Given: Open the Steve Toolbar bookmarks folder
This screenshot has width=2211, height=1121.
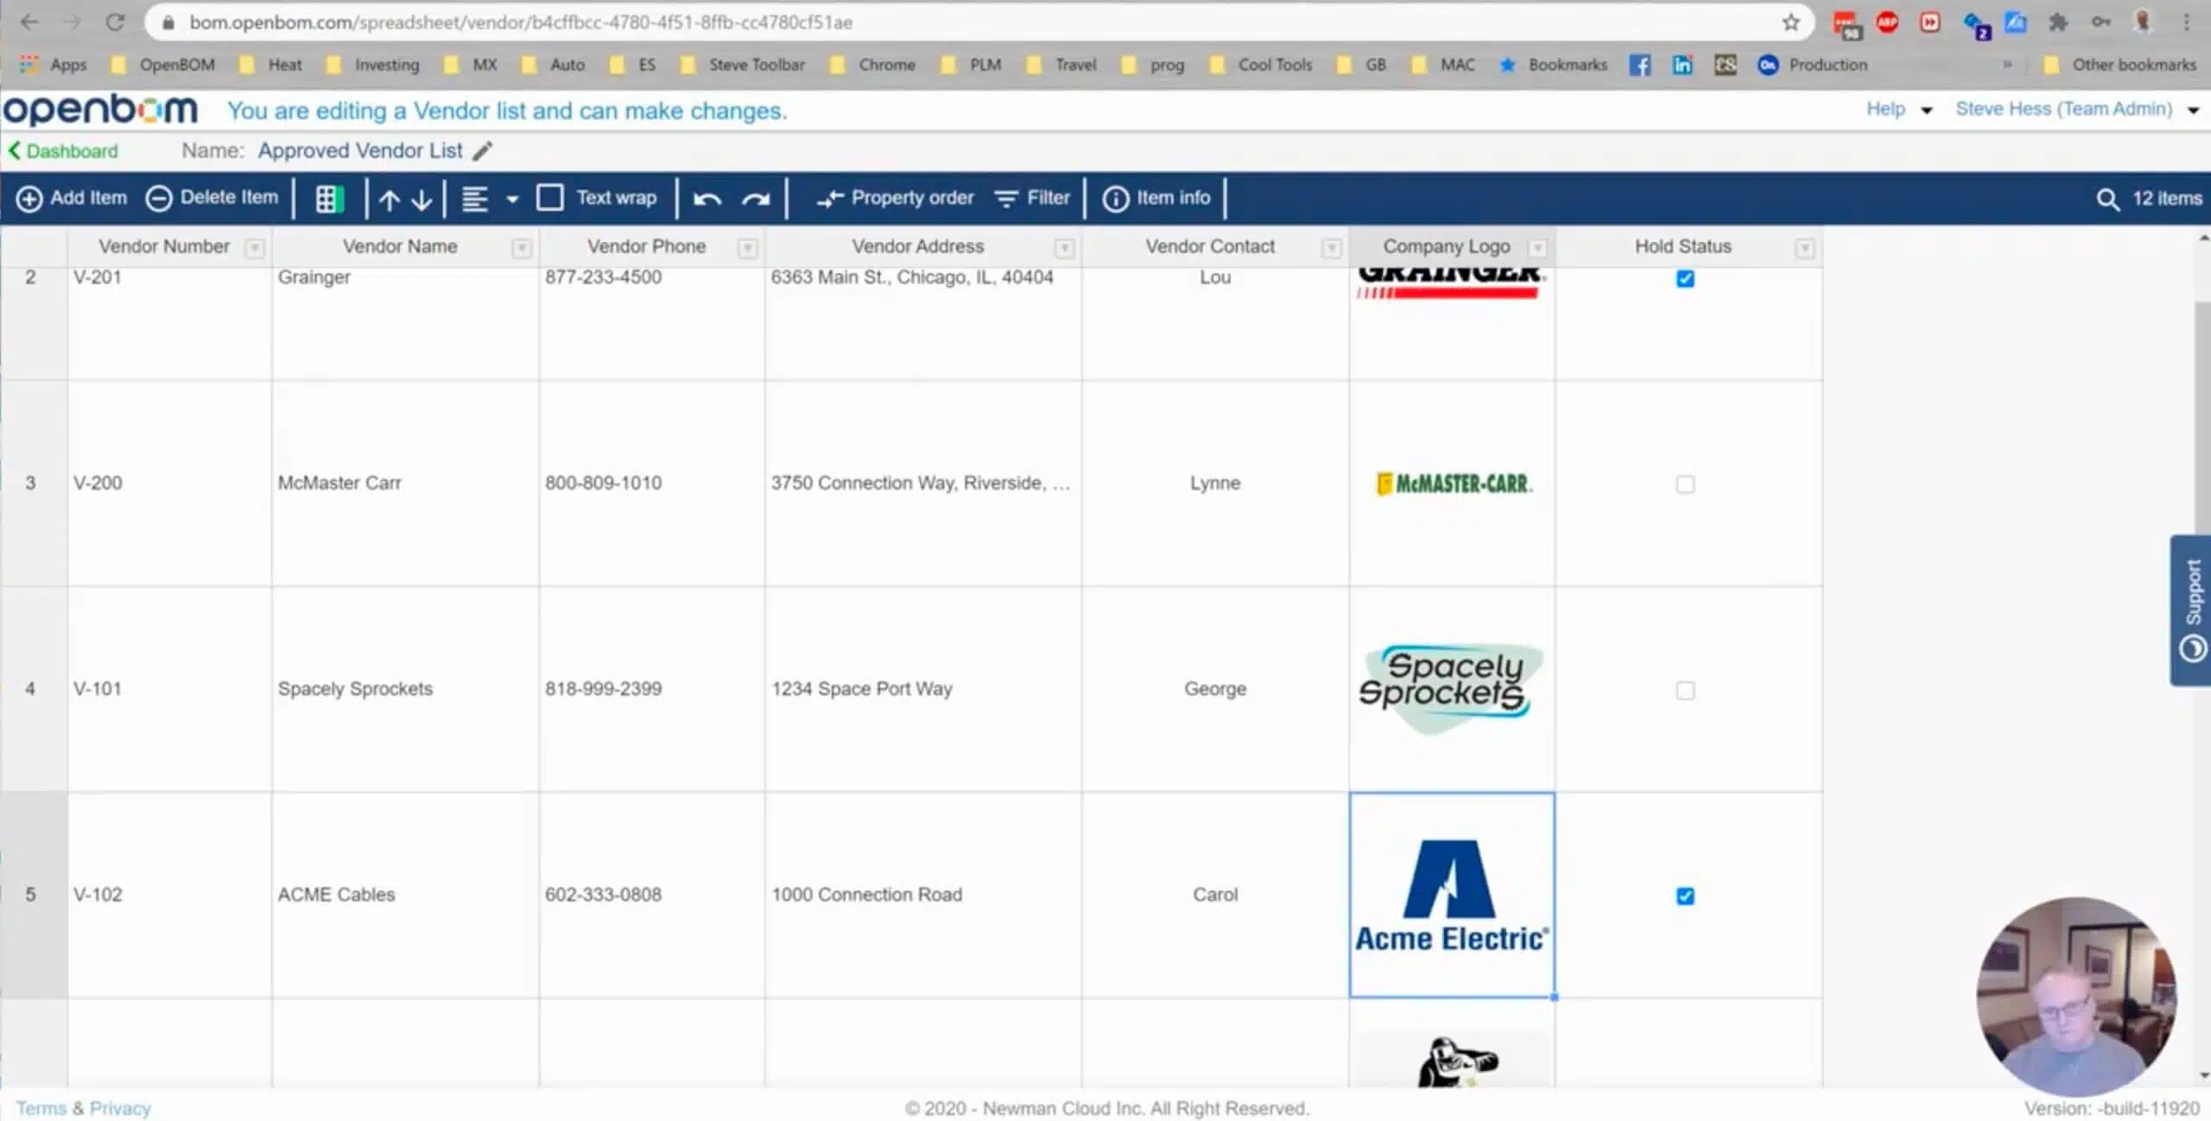Looking at the screenshot, I should (743, 65).
